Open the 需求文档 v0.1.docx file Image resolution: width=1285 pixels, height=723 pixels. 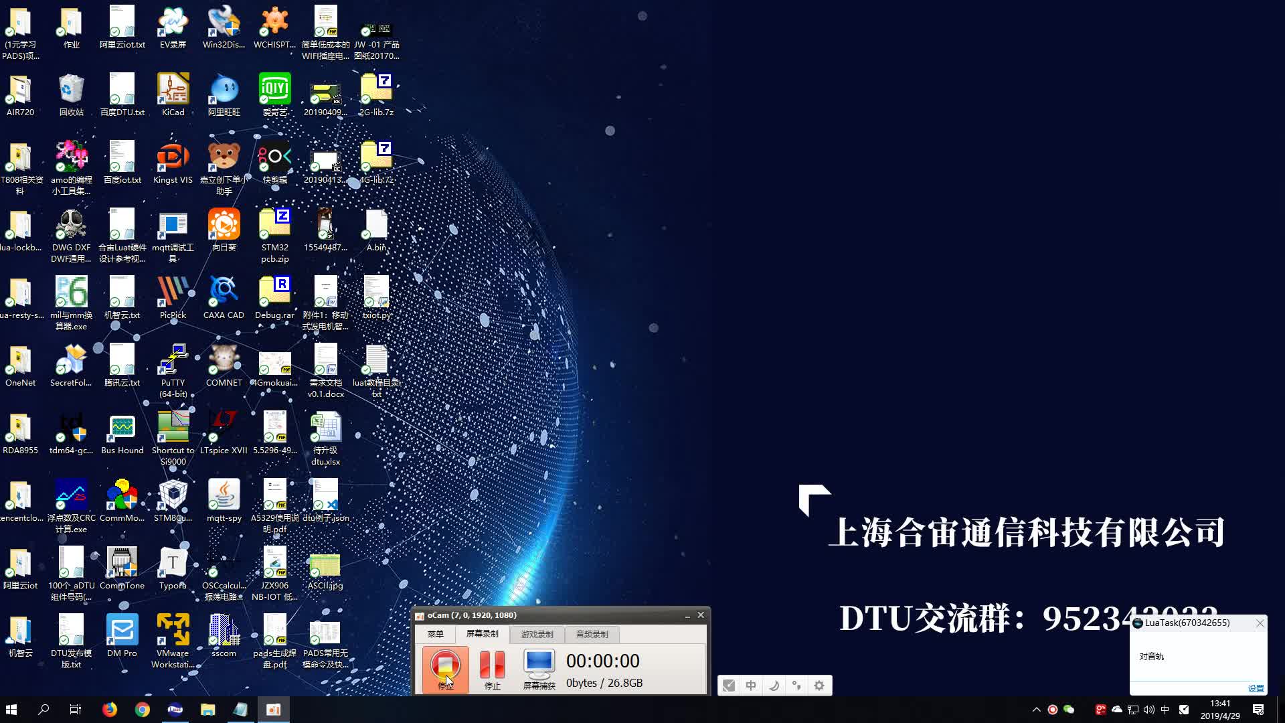325,371
